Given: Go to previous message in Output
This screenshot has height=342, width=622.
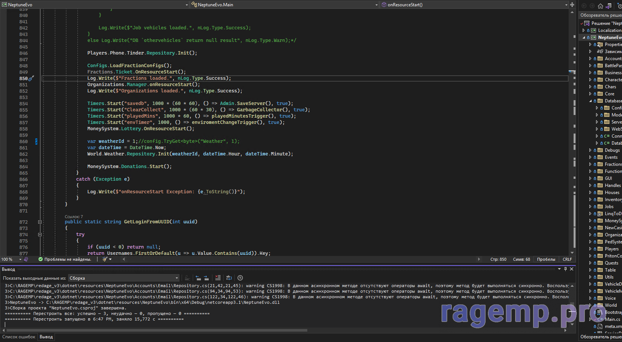Looking at the screenshot, I should coord(198,278).
